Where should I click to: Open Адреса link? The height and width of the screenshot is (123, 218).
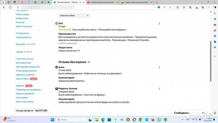(x=20, y=86)
